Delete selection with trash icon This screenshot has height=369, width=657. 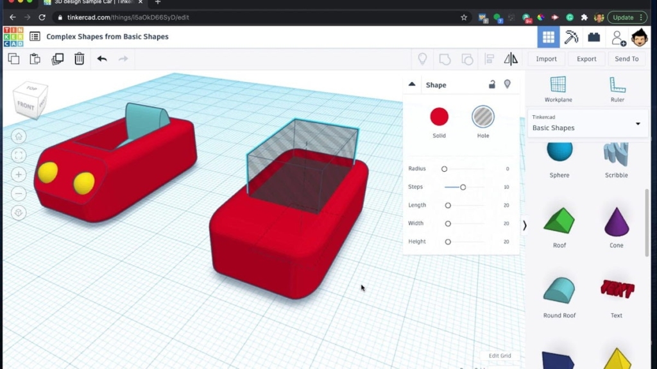(80, 59)
